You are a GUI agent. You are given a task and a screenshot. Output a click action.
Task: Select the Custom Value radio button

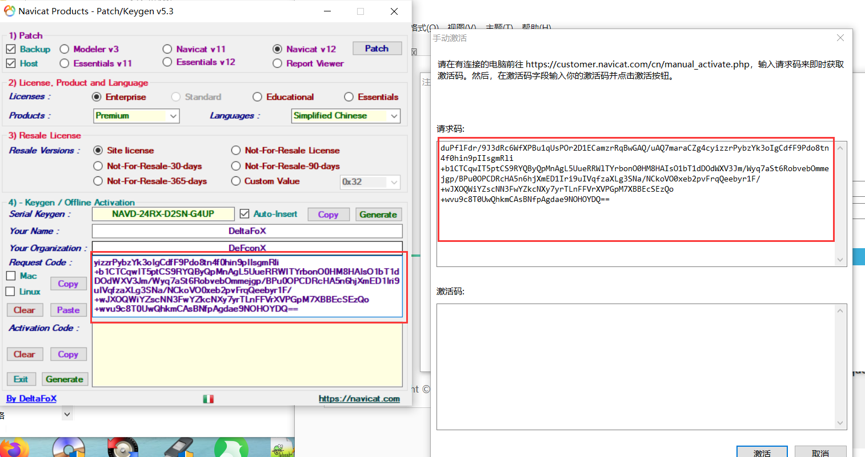coord(236,181)
